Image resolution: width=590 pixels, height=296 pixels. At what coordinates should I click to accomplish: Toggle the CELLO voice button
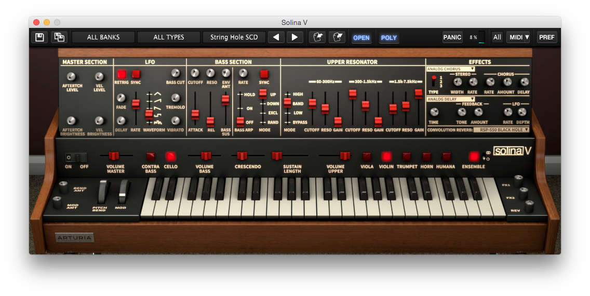170,156
